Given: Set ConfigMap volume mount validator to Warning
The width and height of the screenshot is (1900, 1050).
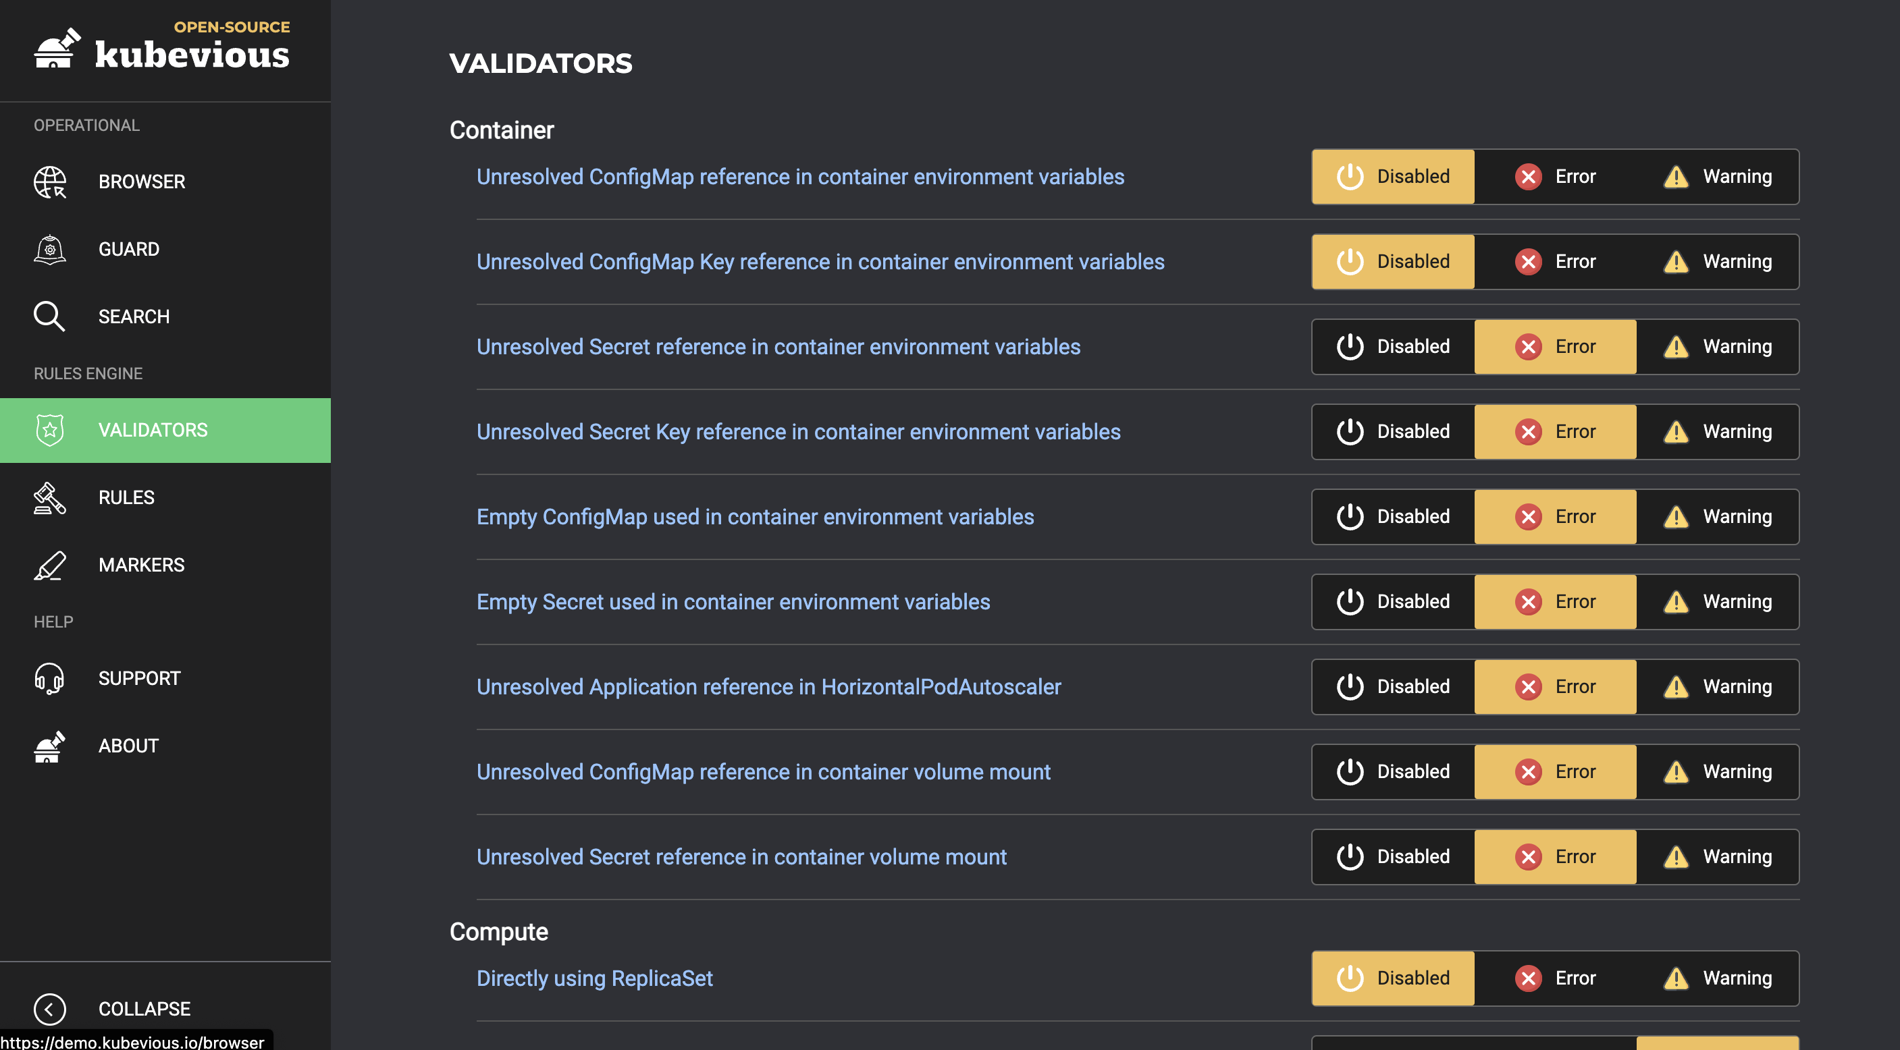Looking at the screenshot, I should [x=1717, y=772].
